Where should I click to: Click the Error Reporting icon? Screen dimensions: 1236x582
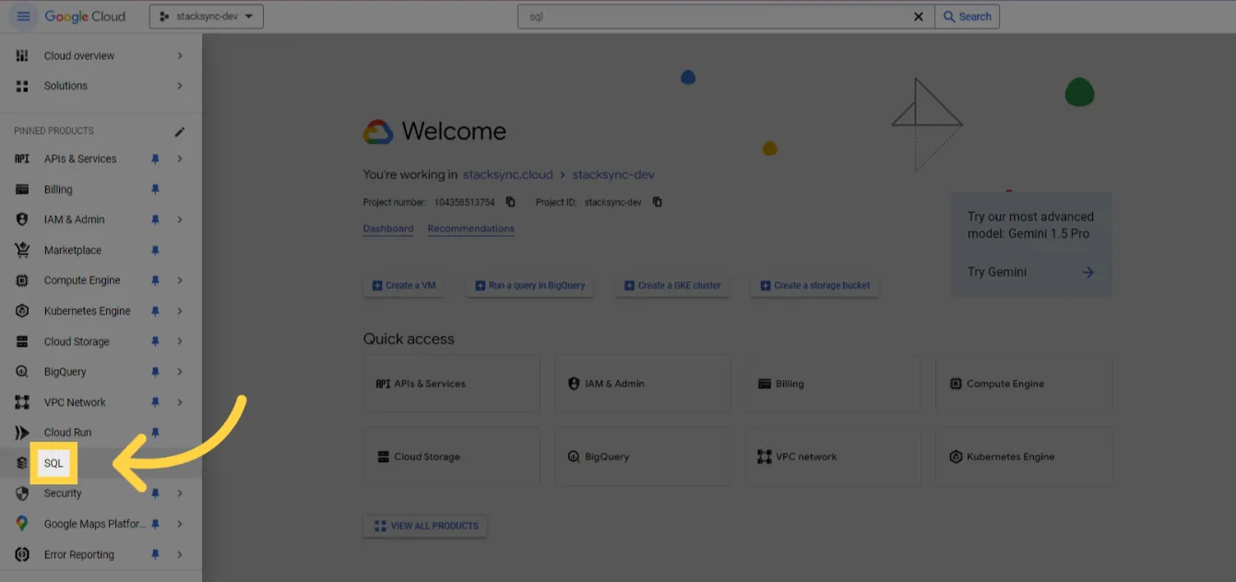click(22, 554)
